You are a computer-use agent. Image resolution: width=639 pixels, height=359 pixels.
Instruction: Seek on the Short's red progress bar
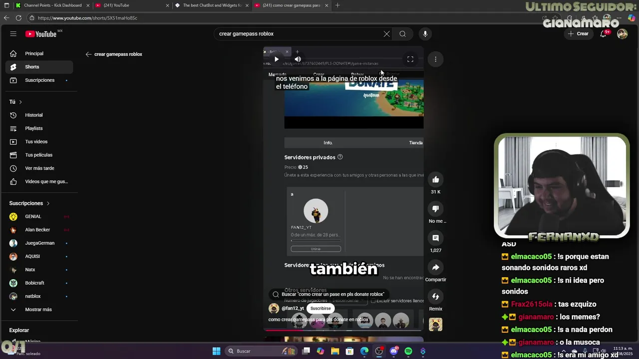click(x=343, y=330)
